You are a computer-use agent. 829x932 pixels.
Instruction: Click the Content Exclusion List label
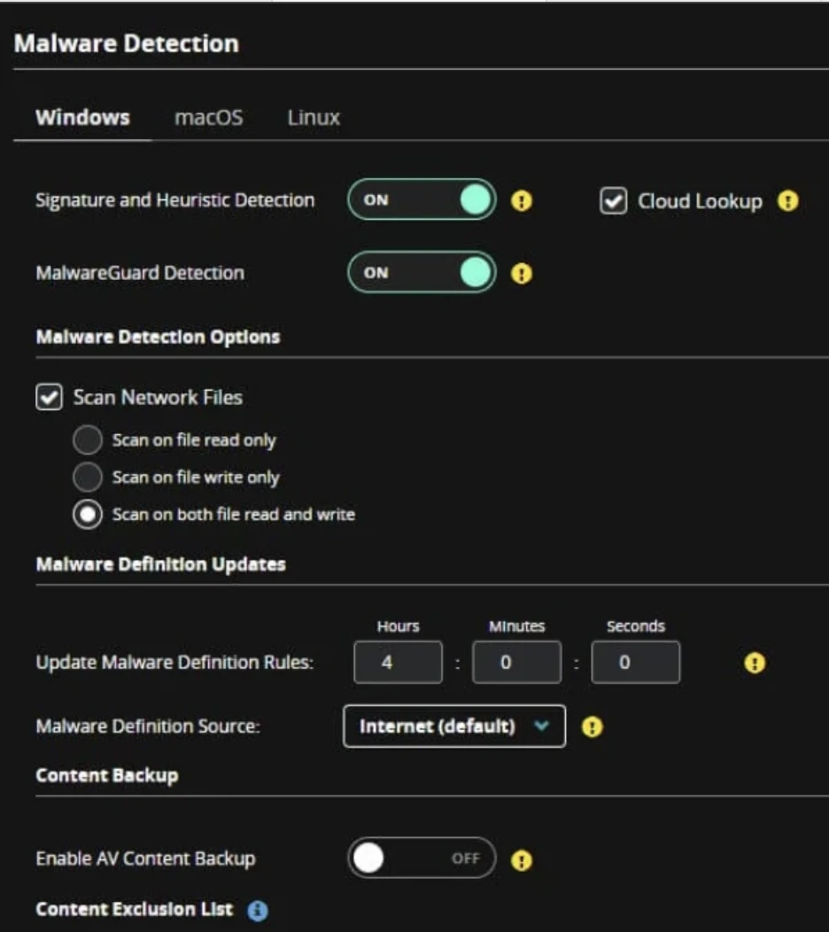[135, 910]
